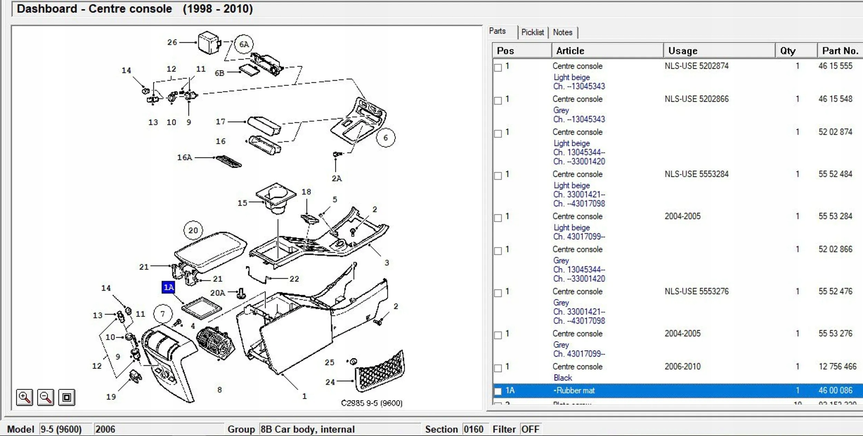Click the zoom out magnifier icon
This screenshot has width=863, height=436.
coord(46,397)
